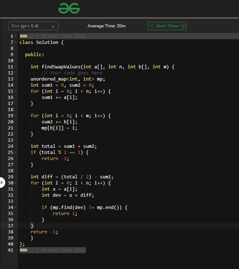
Task: Open the C++ (g++ 5.4) language dropdown
Action: coord(33,26)
